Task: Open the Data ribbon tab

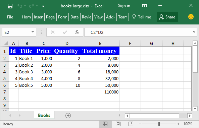Action: click(x=74, y=17)
